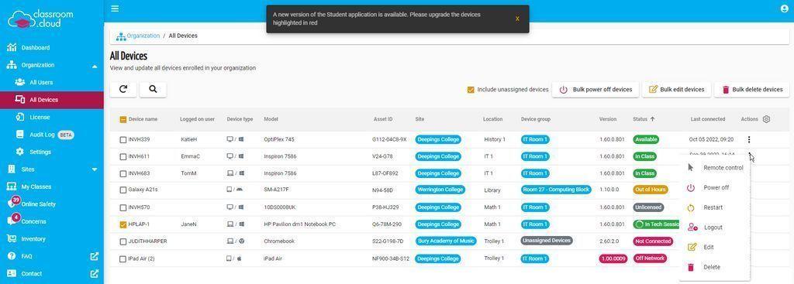Open the user account icon

click(785, 9)
